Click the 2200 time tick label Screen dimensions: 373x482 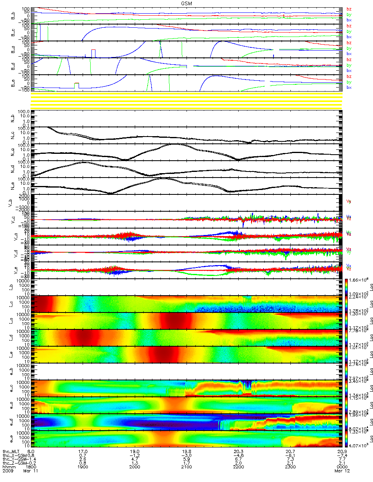pos(238,467)
